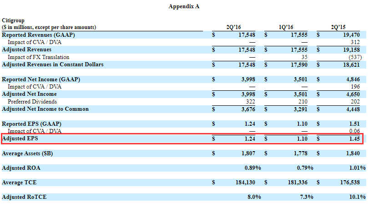
Task: Click the 0.79% adjusted ROA value
Action: 305,168
